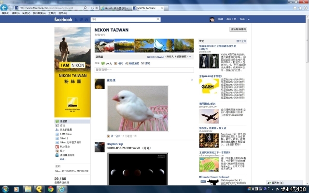Open the browser menu ending (T)
The width and height of the screenshot is (309, 193).
point(52,13)
